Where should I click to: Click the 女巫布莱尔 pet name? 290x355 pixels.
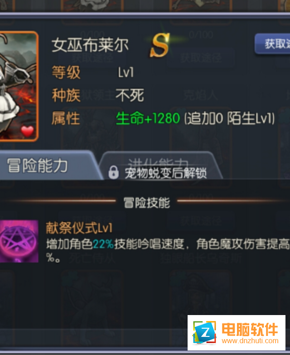point(90,45)
